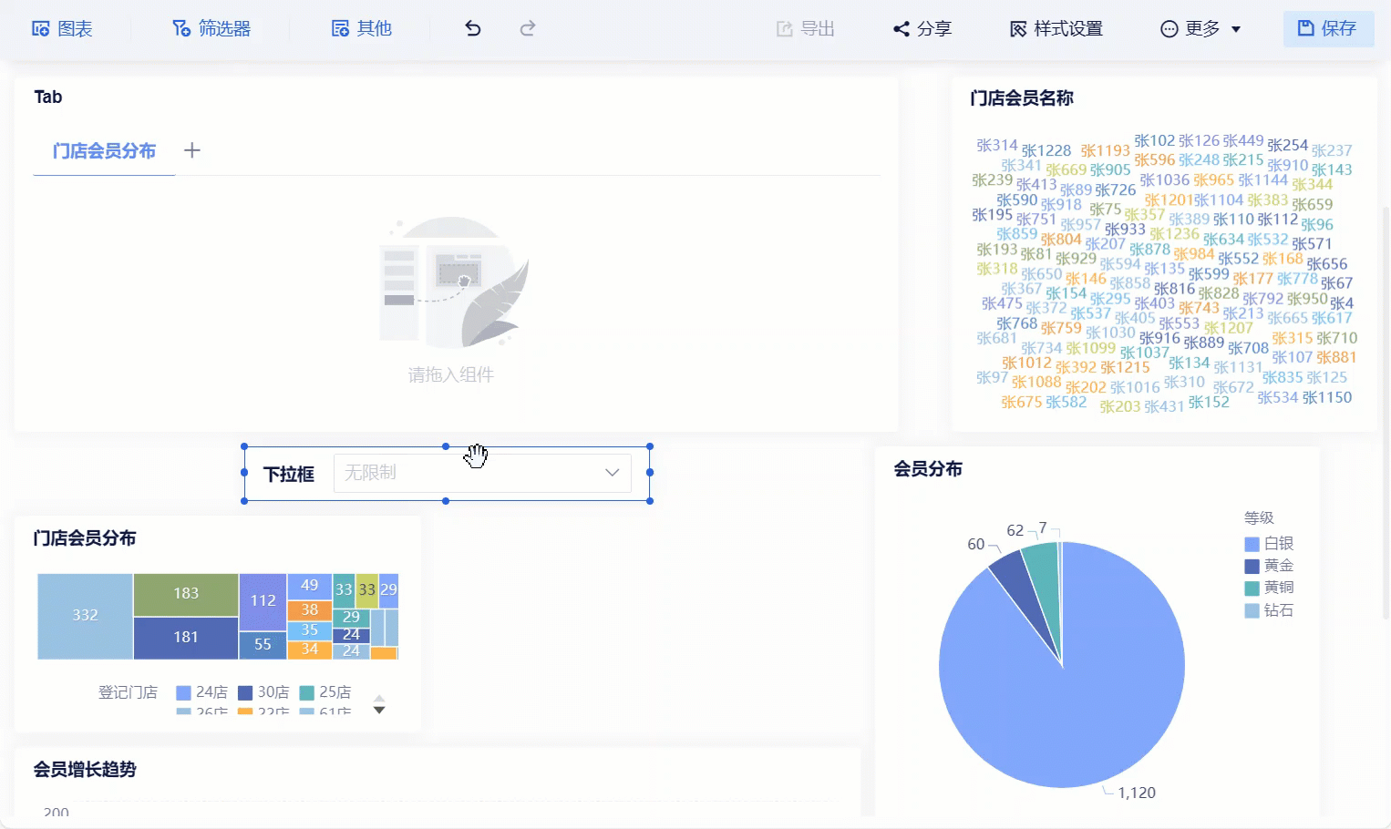The width and height of the screenshot is (1391, 829).
Task: Open the 筛选器 filter menu
Action: (x=211, y=28)
